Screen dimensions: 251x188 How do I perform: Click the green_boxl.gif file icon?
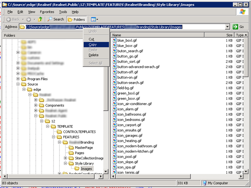[x=114, y=93]
